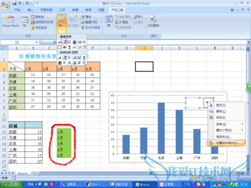The image size is (251, 188).
Task: Open Excel help icon
Action: 232,10
